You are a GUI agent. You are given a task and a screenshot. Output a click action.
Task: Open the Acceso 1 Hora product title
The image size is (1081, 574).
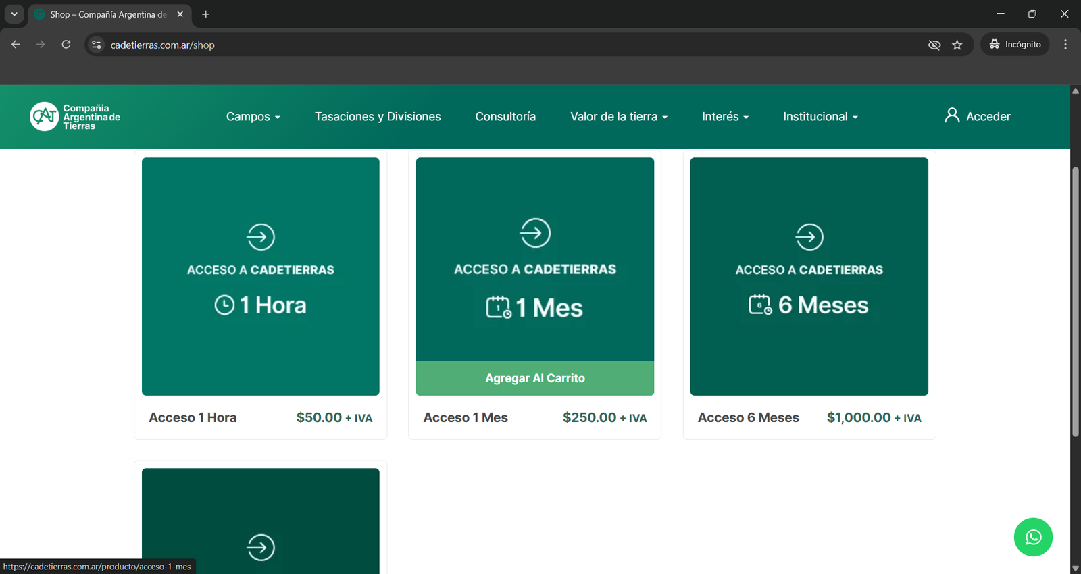coord(193,418)
